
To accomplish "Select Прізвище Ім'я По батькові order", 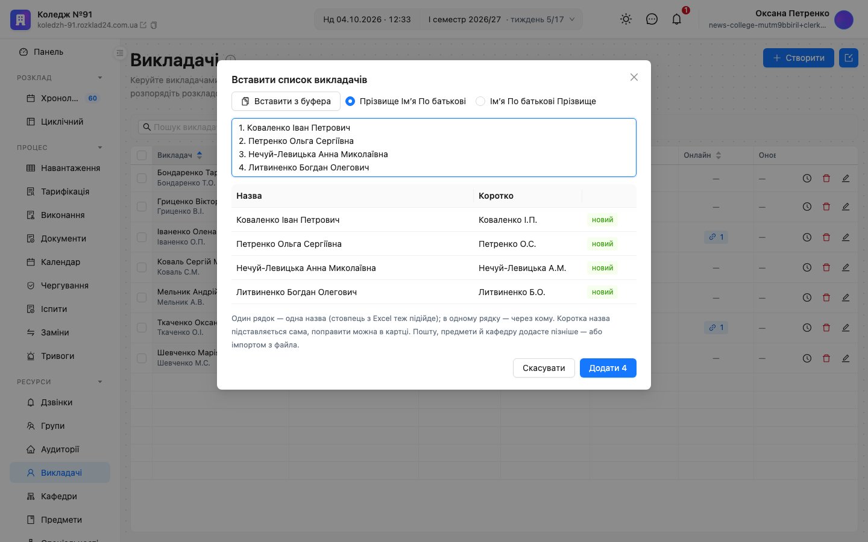I will click(350, 101).
